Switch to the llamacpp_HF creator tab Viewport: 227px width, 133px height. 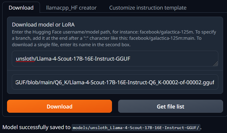[x=71, y=8]
